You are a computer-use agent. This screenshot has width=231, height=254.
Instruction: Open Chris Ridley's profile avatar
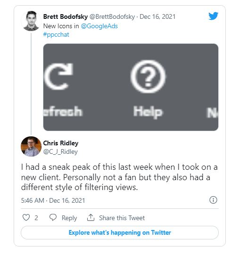tap(31, 146)
